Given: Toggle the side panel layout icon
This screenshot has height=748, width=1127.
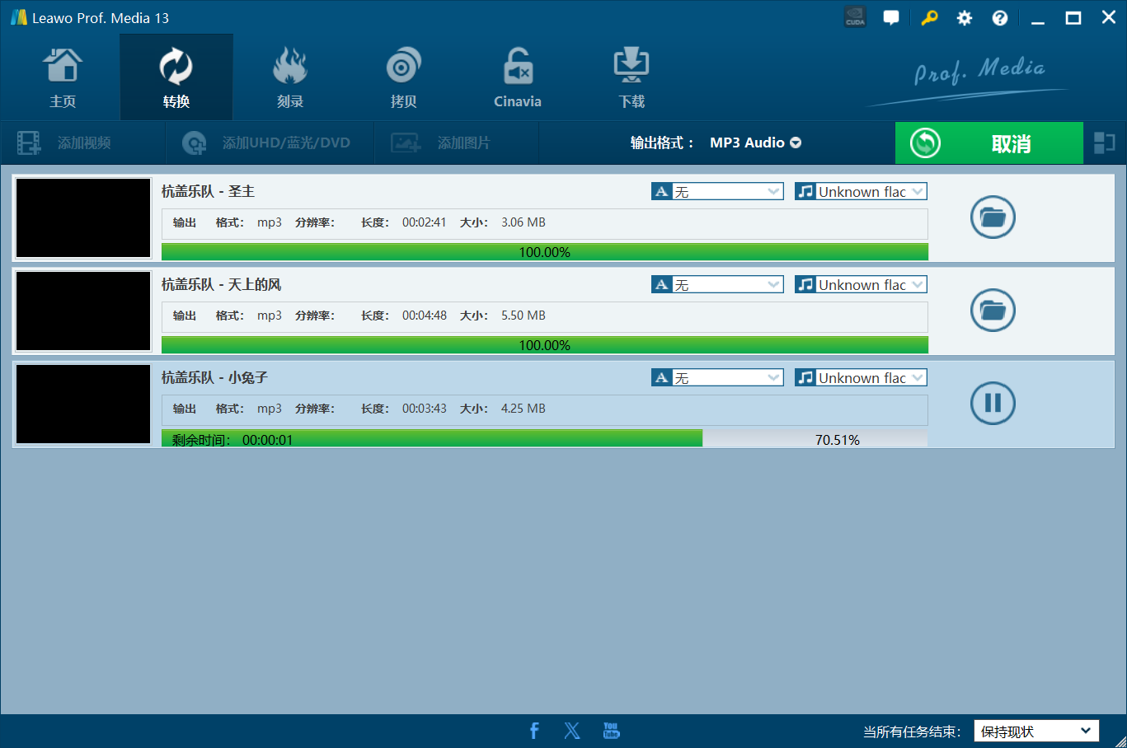Looking at the screenshot, I should coord(1105,143).
